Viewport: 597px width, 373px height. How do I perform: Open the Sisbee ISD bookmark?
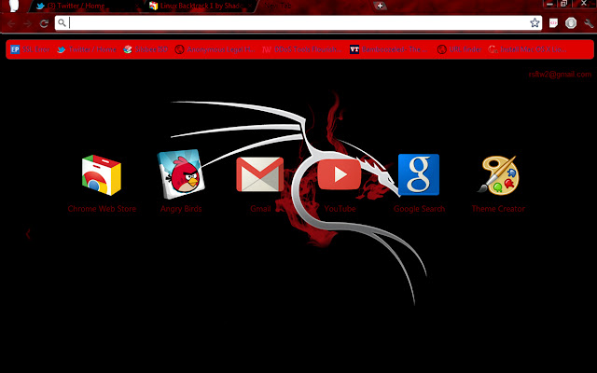click(x=146, y=49)
